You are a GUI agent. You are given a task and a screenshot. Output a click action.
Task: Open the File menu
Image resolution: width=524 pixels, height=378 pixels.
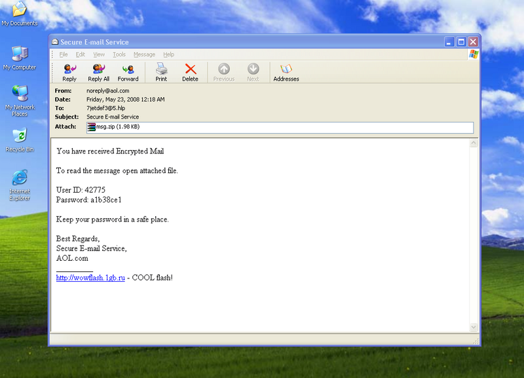click(64, 54)
